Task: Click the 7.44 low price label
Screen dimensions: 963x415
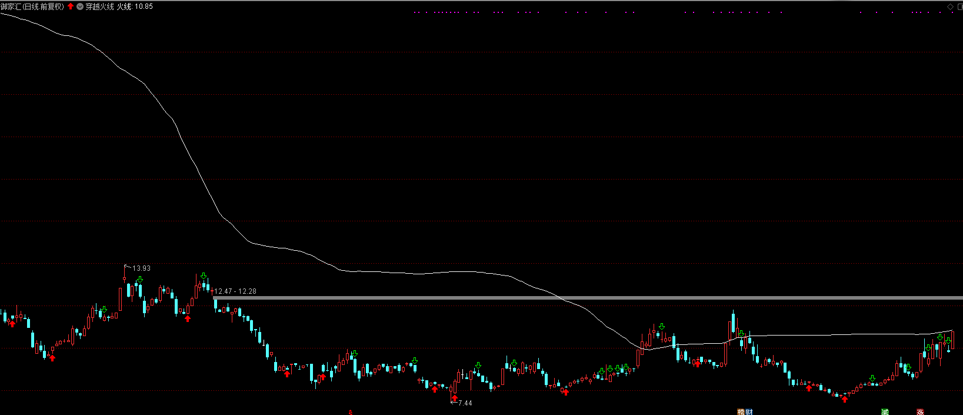Action: 465,403
